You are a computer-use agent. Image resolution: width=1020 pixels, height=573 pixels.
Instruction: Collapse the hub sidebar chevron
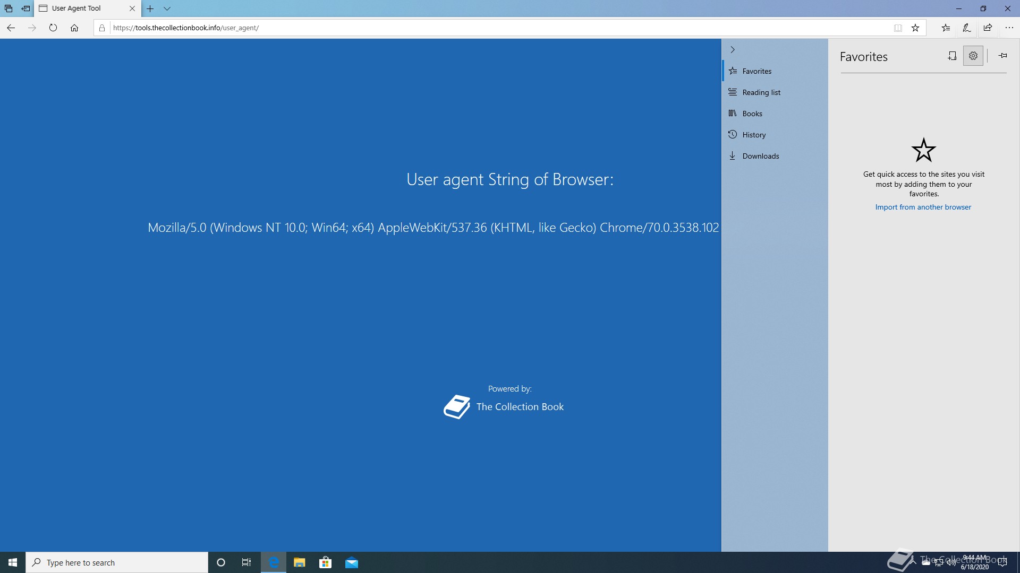pos(733,49)
